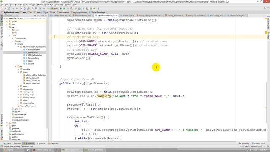
Task: Click the Open folder toolbar icon
Action: tap(2, 8)
